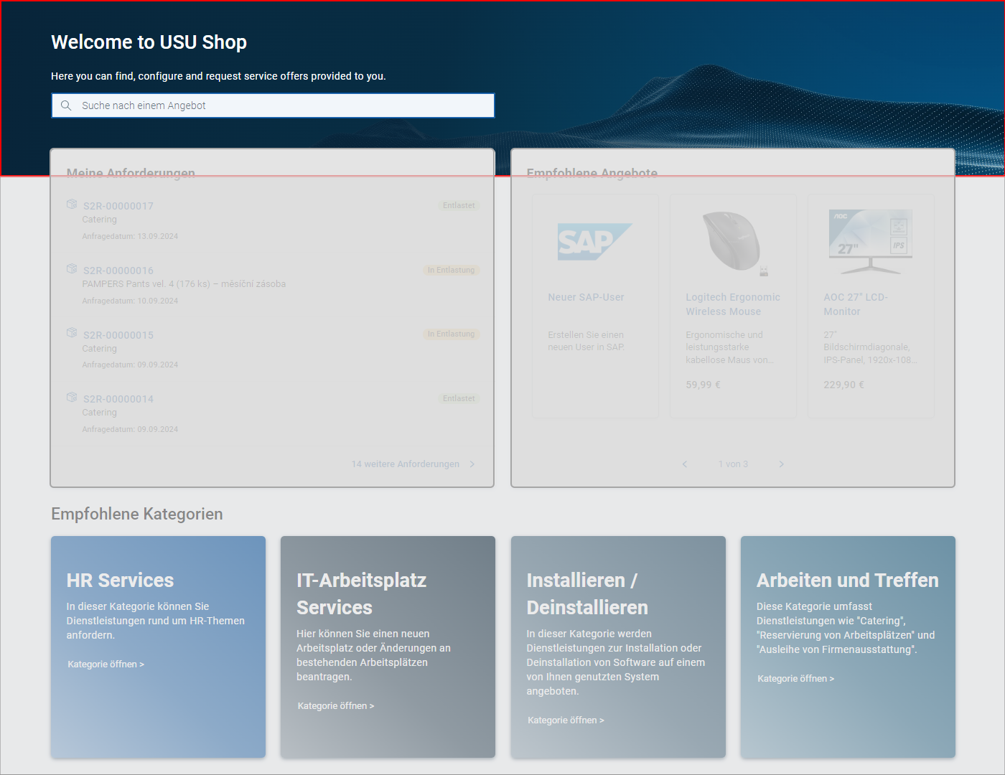Open the Arbeiten und Treffen category
This screenshot has height=775, width=1005.
click(x=795, y=679)
